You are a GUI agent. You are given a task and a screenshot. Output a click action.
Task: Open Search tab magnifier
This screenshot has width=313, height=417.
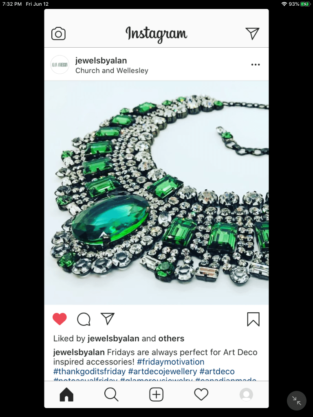111,394
